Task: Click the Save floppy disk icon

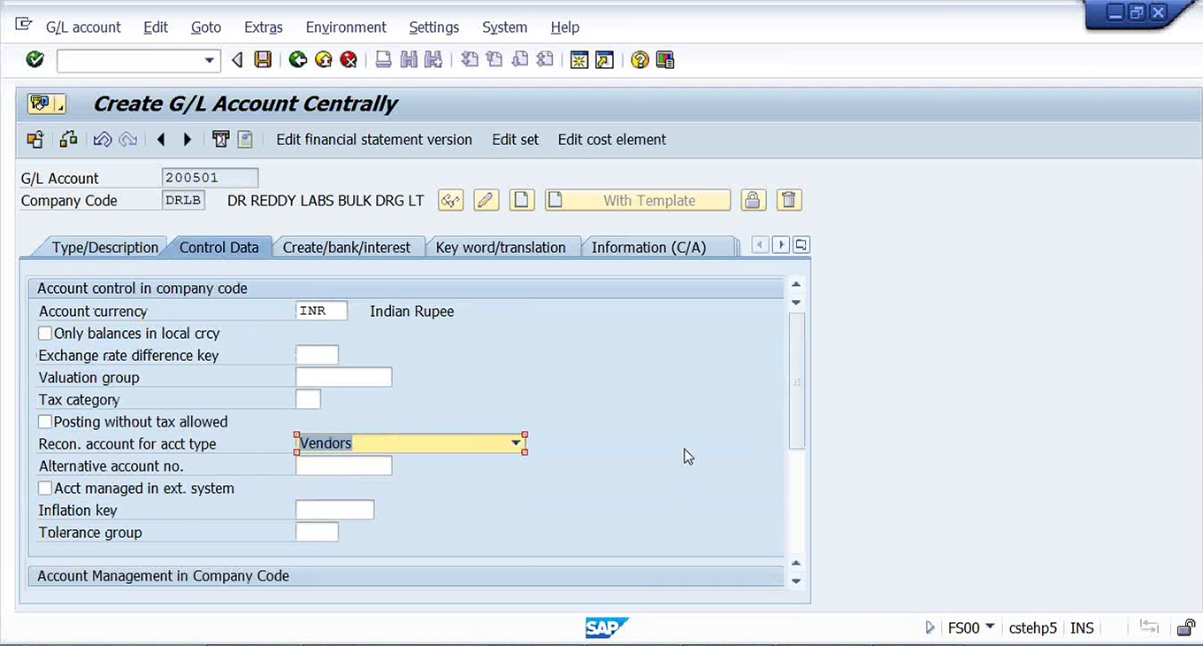Action: [263, 60]
